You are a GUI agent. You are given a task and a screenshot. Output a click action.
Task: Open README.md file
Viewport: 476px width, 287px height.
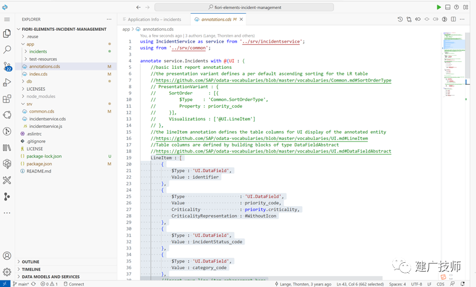[x=39, y=171]
